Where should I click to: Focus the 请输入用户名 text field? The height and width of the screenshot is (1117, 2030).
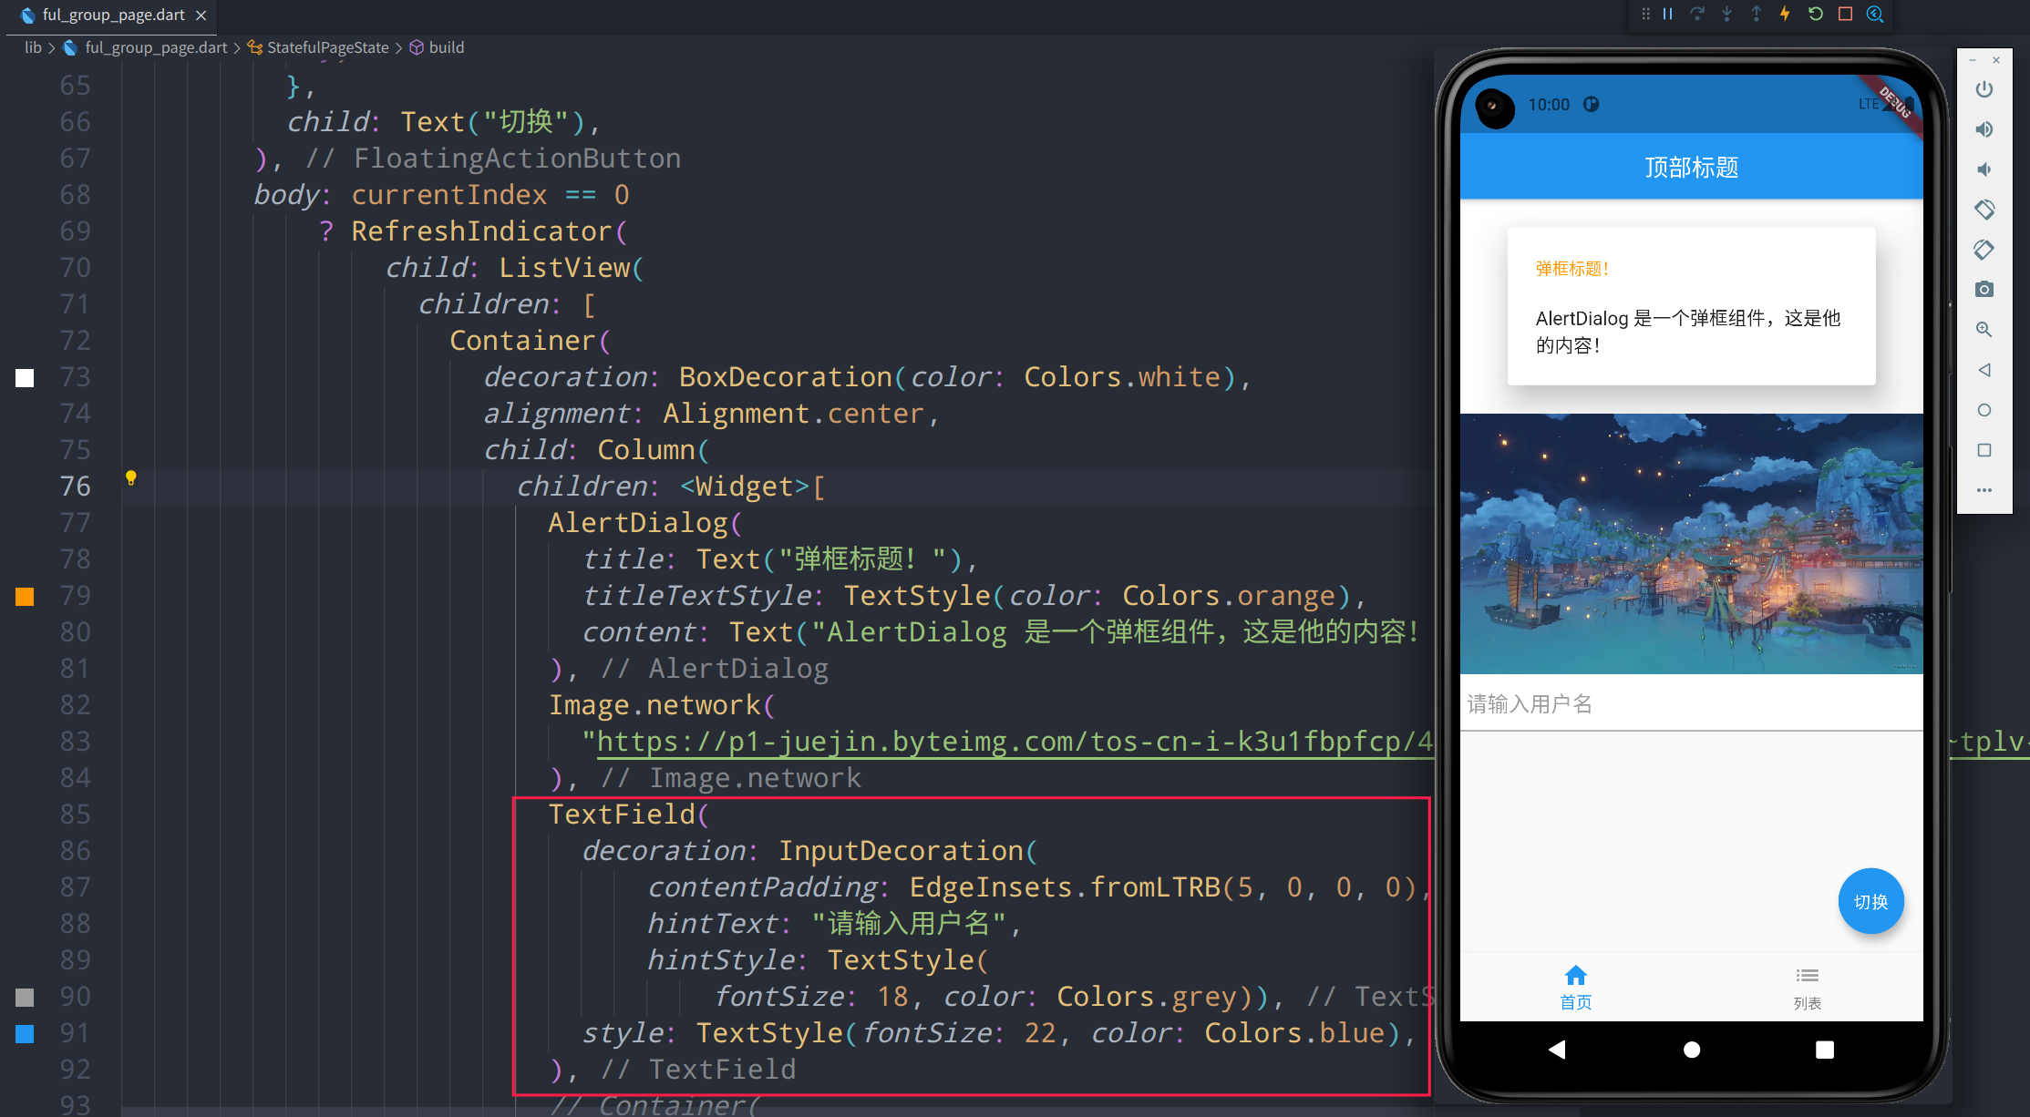pos(1692,704)
